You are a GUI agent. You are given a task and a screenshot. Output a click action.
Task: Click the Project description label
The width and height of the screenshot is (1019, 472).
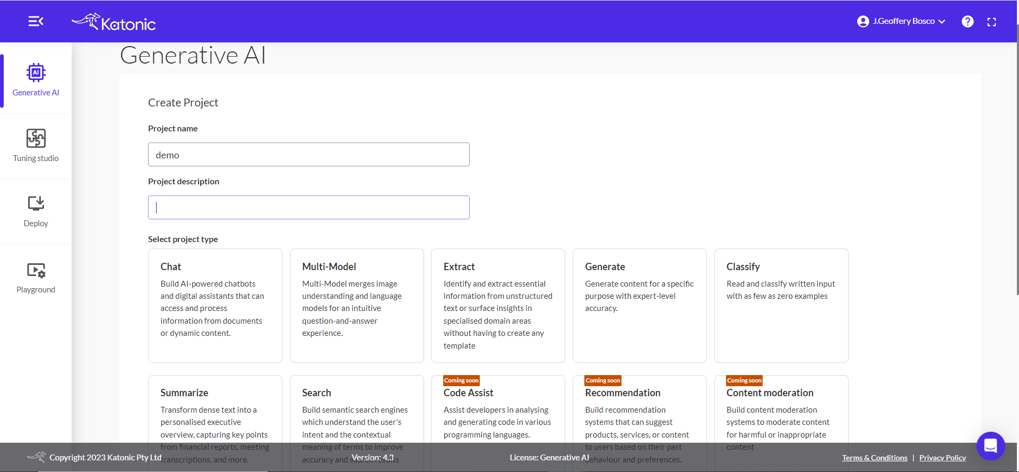(184, 182)
